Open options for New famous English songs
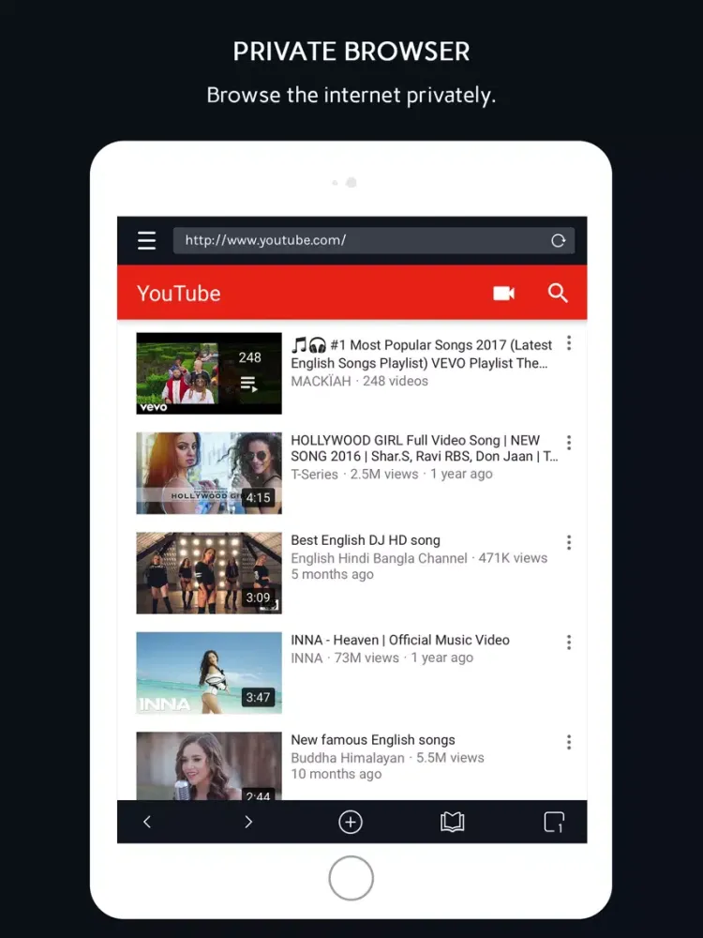This screenshot has height=938, width=703. [569, 742]
